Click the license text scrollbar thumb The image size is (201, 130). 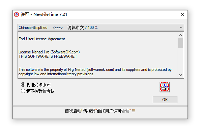pos(180,43)
